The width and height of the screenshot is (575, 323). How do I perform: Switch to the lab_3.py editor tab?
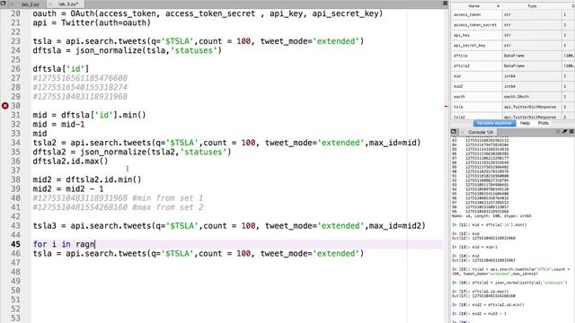(68, 4)
